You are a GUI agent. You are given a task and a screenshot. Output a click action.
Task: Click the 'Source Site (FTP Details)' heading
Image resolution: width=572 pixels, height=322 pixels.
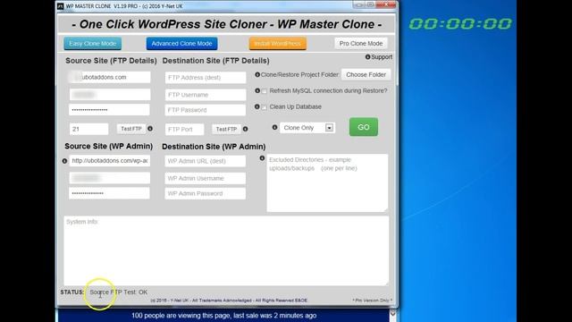(111, 61)
